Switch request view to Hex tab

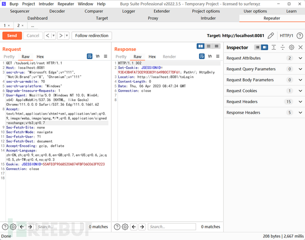tap(40, 57)
